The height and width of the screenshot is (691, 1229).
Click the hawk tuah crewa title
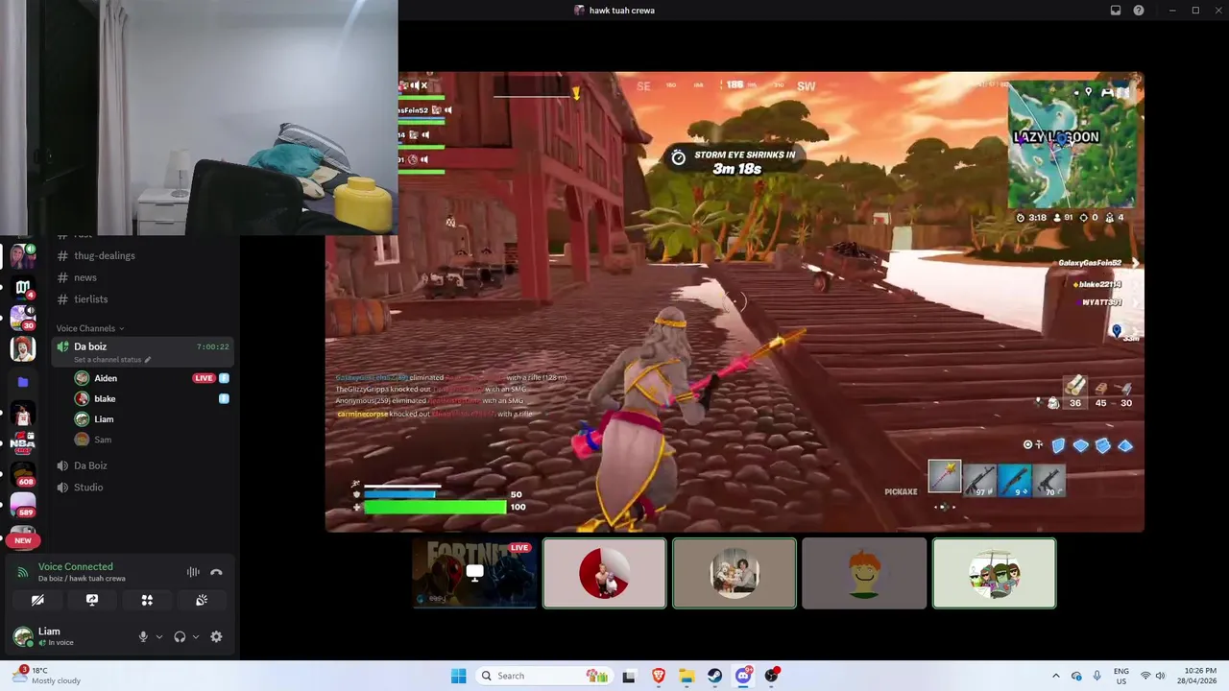621,11
